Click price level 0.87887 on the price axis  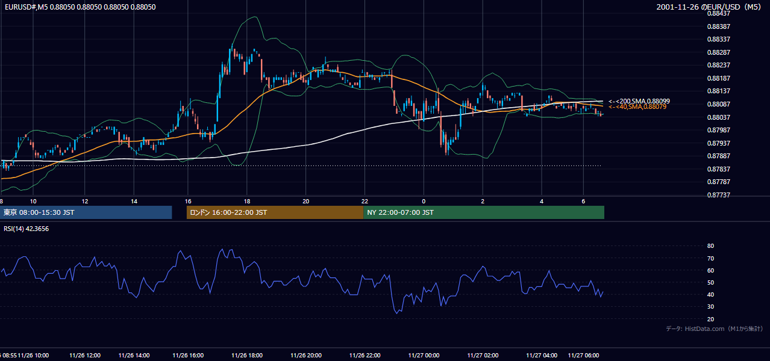719,156
